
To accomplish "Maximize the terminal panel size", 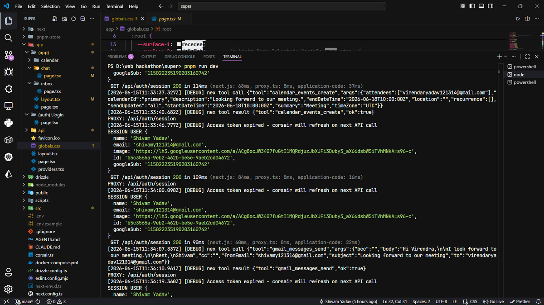I will click(x=527, y=57).
